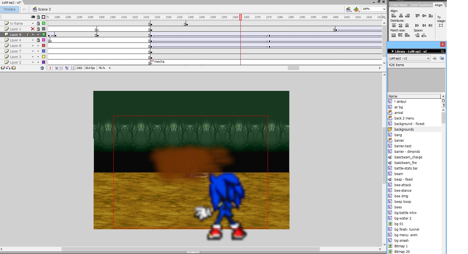Screen dimensions: 468x254
Task: Toggle the Timeline button
Action: 9,9
